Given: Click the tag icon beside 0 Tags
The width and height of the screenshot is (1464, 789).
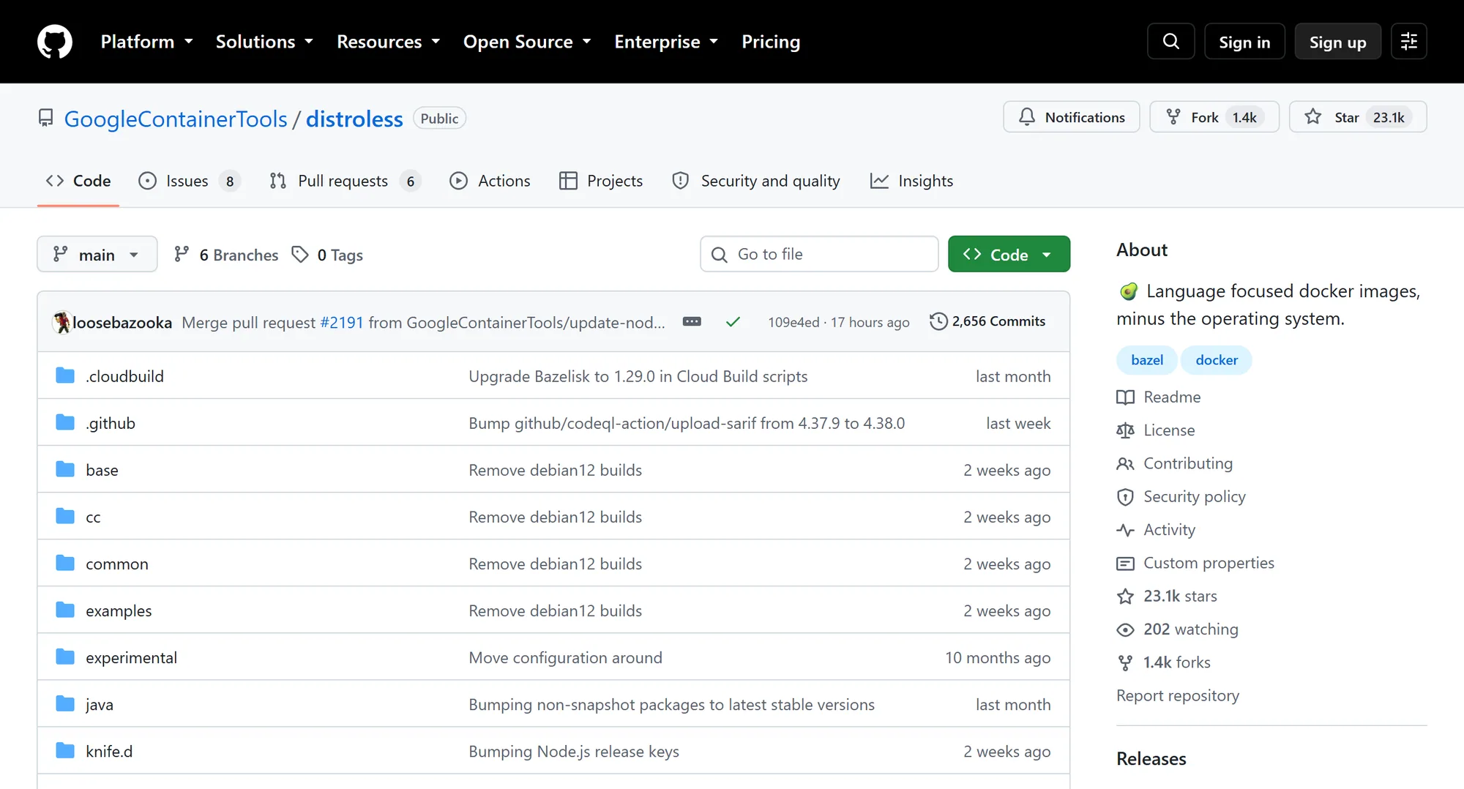Looking at the screenshot, I should 300,255.
